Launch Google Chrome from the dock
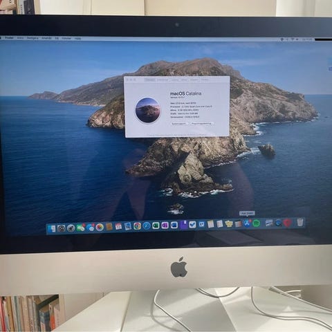 (137, 226)
